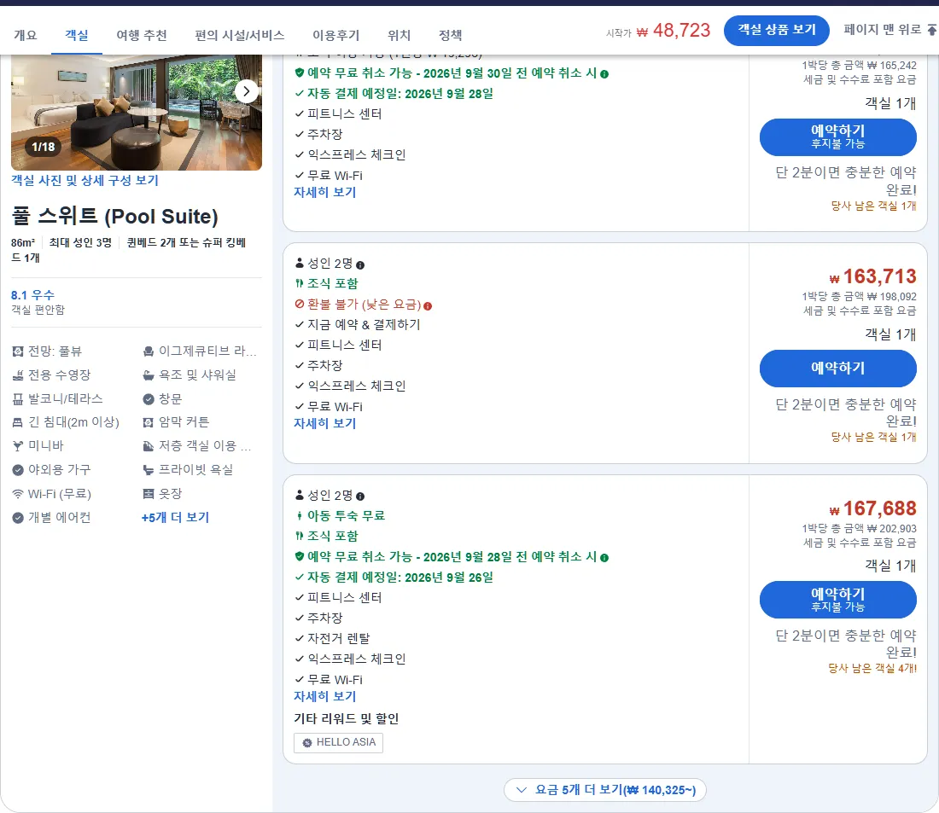Click 미니바 cocktail icon
The image size is (939, 813).
tap(18, 446)
